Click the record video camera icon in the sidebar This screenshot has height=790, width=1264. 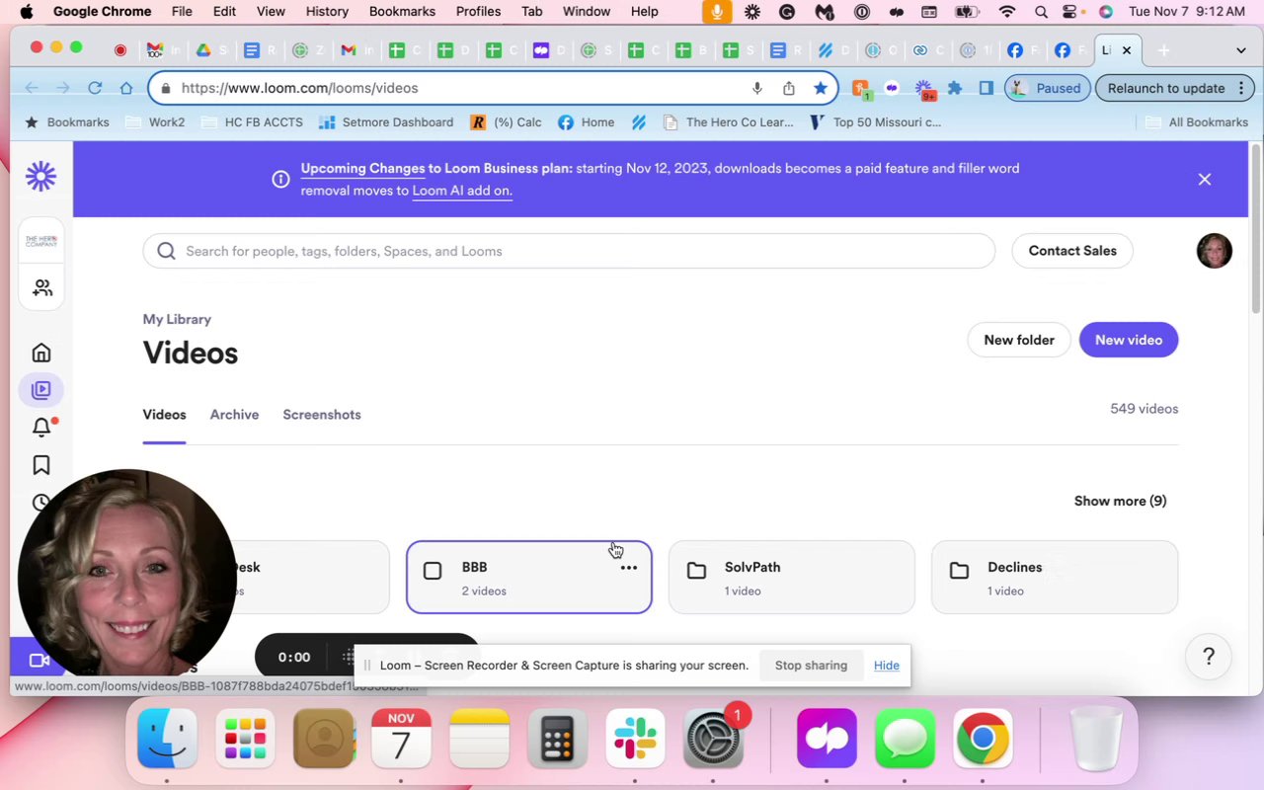click(39, 660)
